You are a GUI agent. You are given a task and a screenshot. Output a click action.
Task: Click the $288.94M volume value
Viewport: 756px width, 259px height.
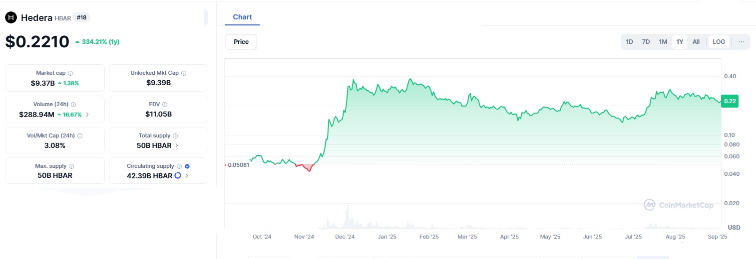pyautogui.click(x=37, y=115)
